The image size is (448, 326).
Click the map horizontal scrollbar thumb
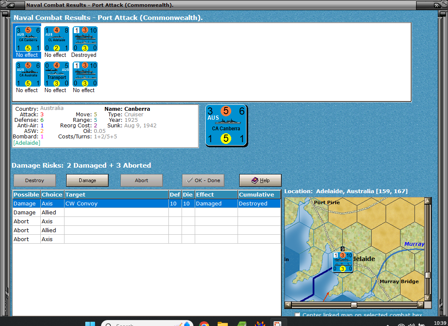pyautogui.click(x=354, y=305)
